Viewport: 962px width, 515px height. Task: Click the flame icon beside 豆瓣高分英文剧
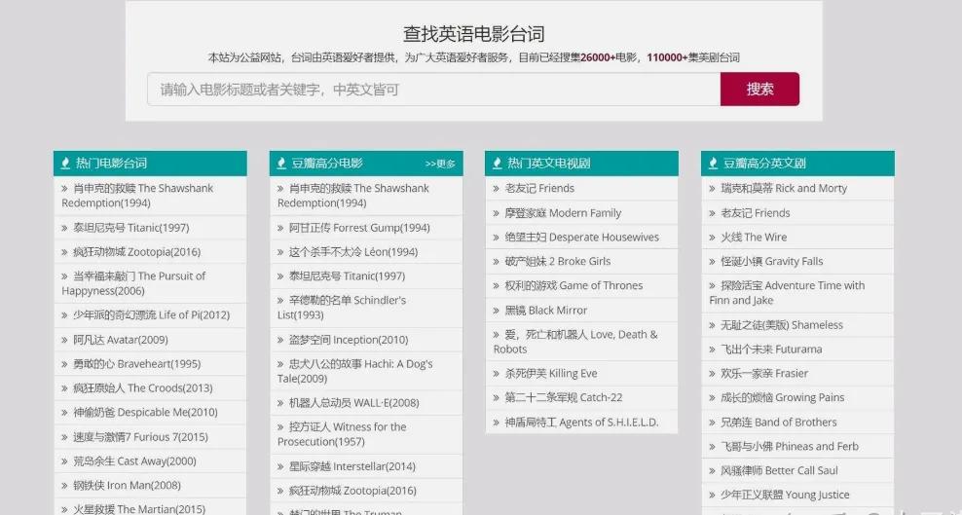[713, 164]
